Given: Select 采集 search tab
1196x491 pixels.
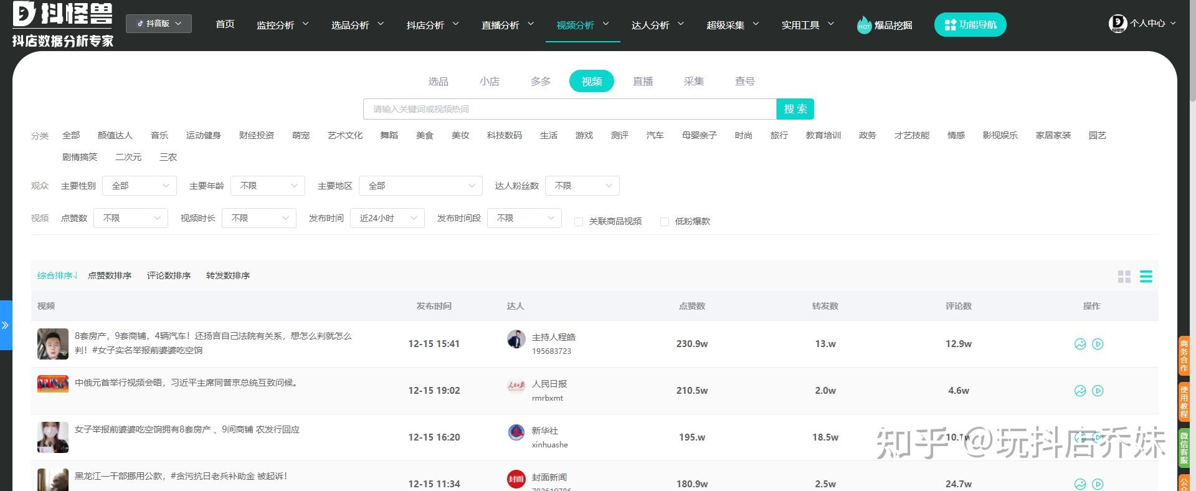Looking at the screenshot, I should pos(694,82).
